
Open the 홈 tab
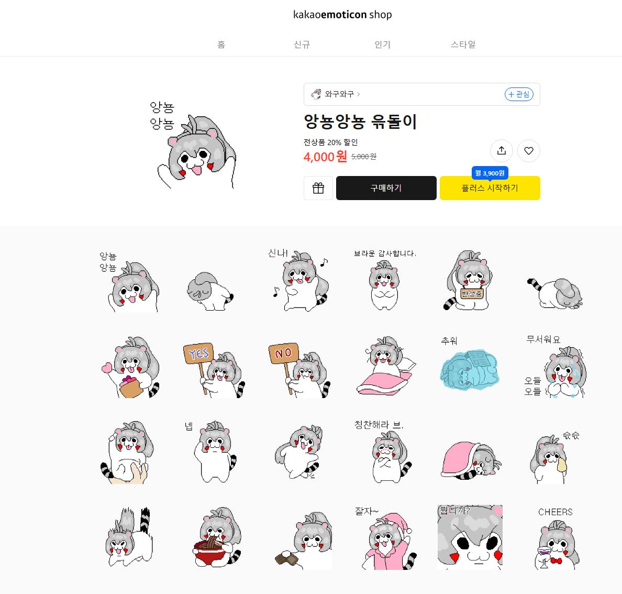click(x=221, y=45)
